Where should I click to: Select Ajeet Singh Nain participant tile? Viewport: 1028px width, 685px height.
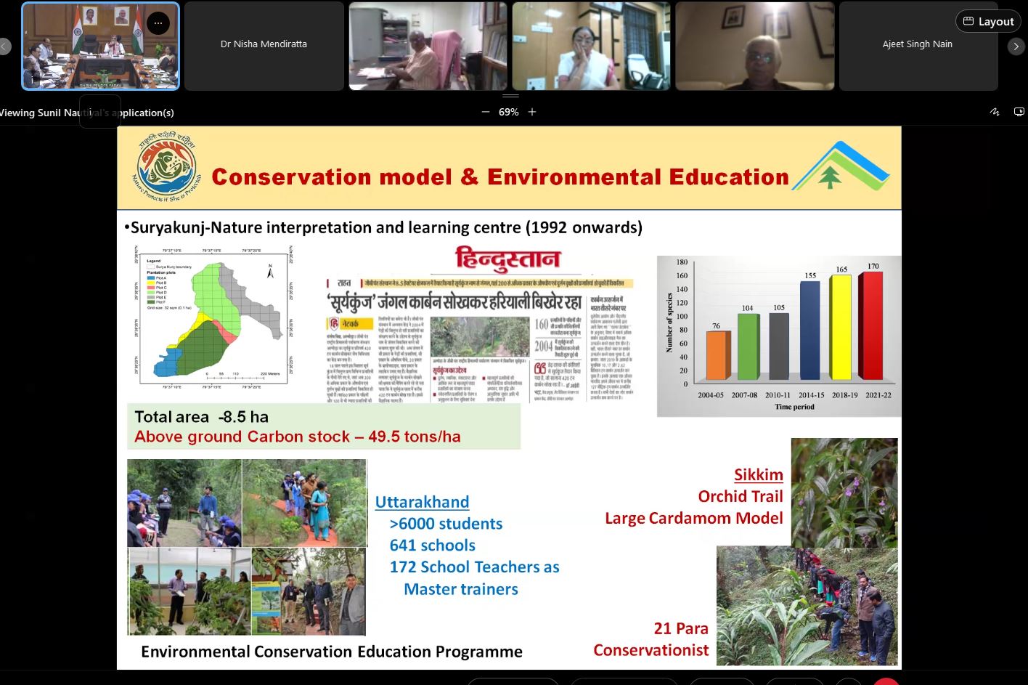click(x=918, y=46)
